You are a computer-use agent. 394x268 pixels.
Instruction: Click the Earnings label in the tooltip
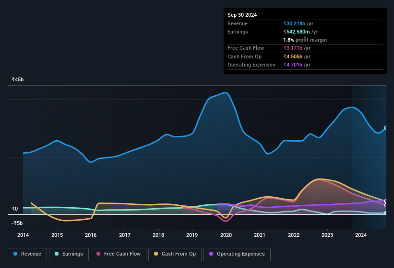(238, 32)
